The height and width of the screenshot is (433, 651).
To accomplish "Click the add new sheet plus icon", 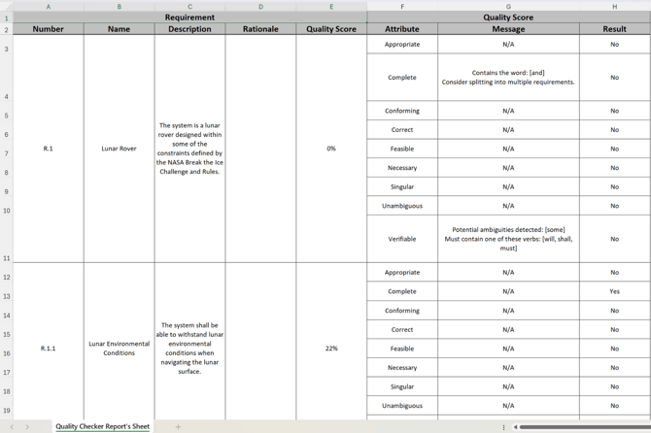I will click(x=178, y=426).
